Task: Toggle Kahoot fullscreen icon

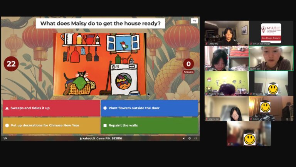Action: tap(195, 138)
